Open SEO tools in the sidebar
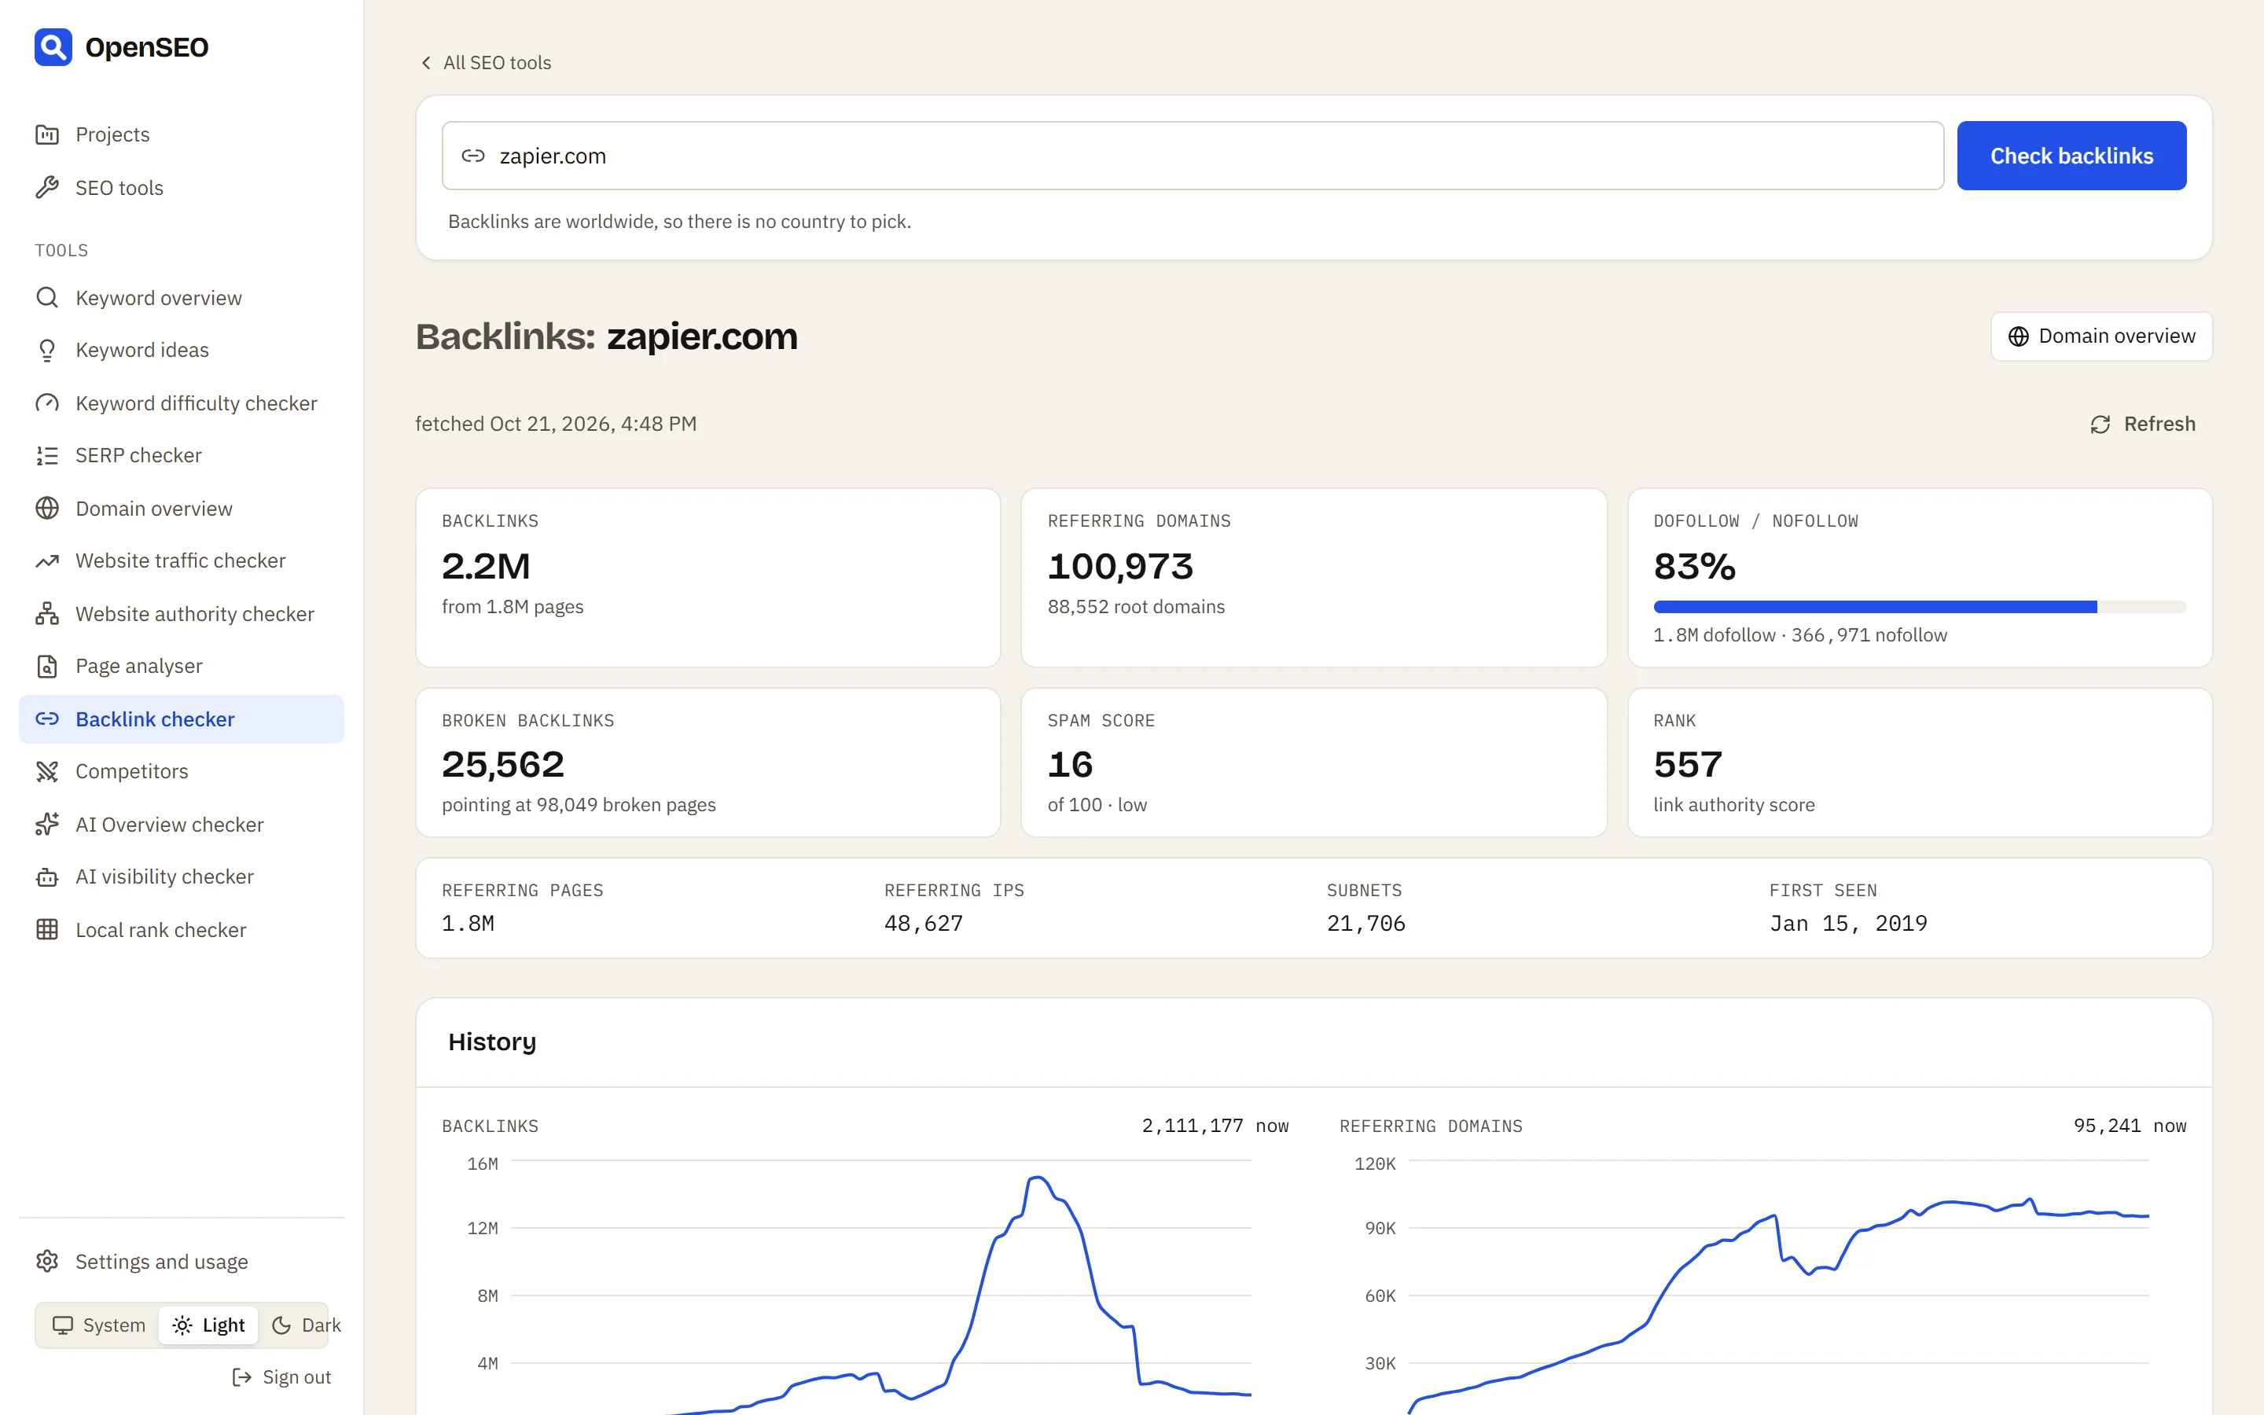The width and height of the screenshot is (2264, 1415). [x=182, y=188]
